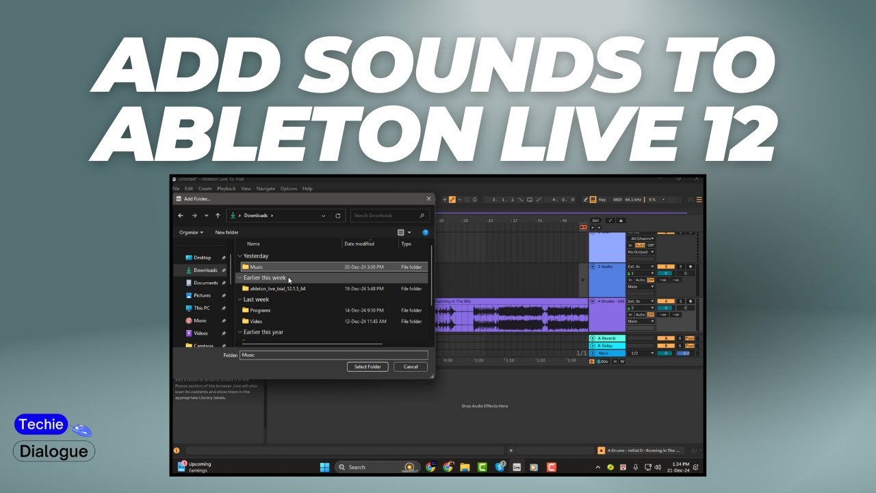Open the view options dropdown

click(409, 232)
